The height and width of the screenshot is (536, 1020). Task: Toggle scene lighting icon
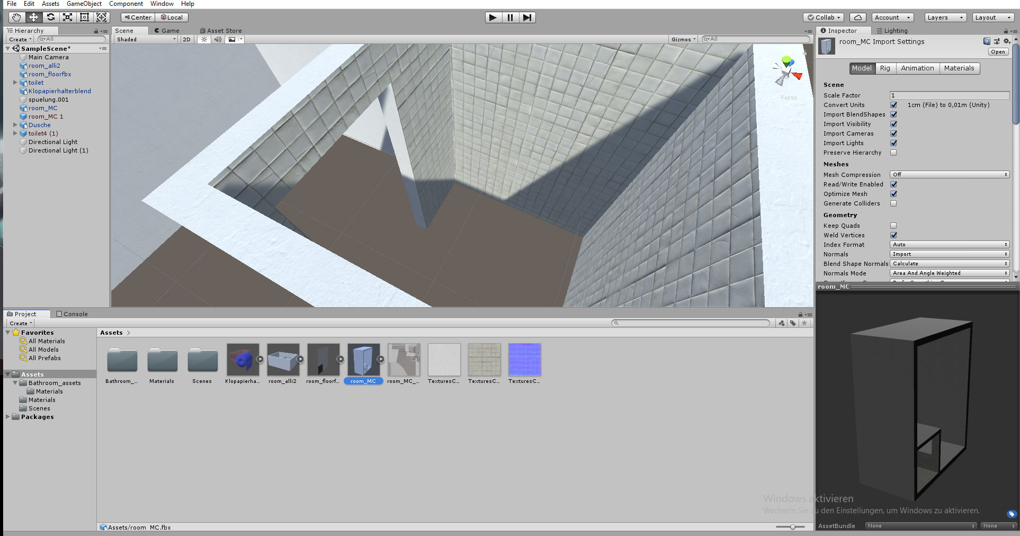tap(204, 39)
